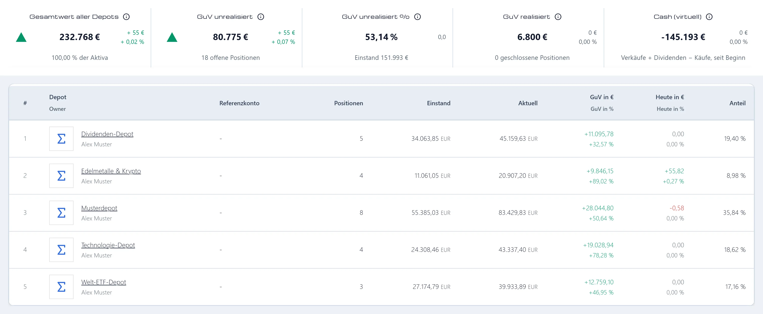Open the Dividenden-Depot link
The height and width of the screenshot is (314, 763).
(x=107, y=134)
